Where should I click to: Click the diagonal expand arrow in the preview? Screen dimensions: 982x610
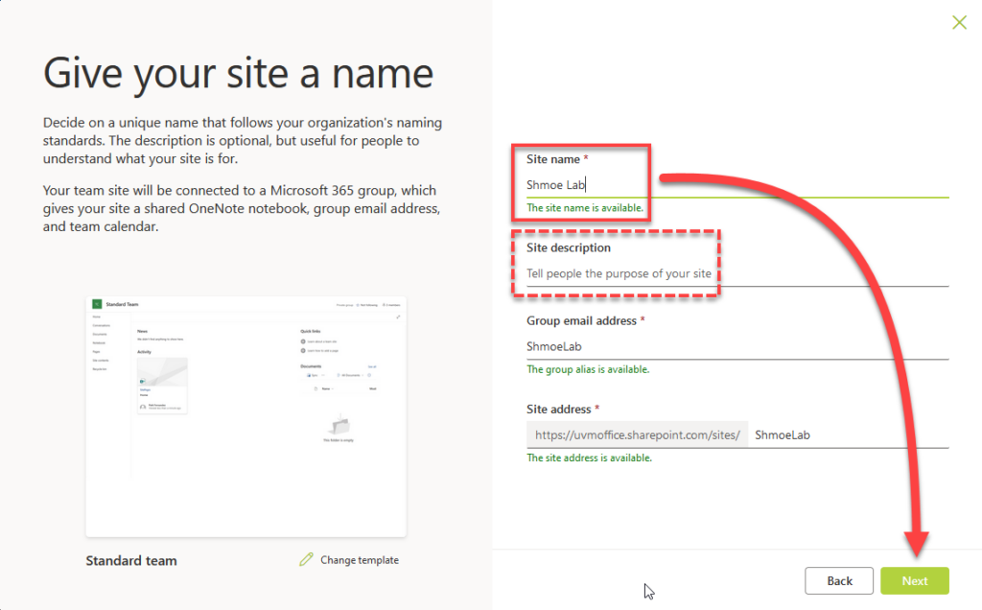pyautogui.click(x=398, y=317)
